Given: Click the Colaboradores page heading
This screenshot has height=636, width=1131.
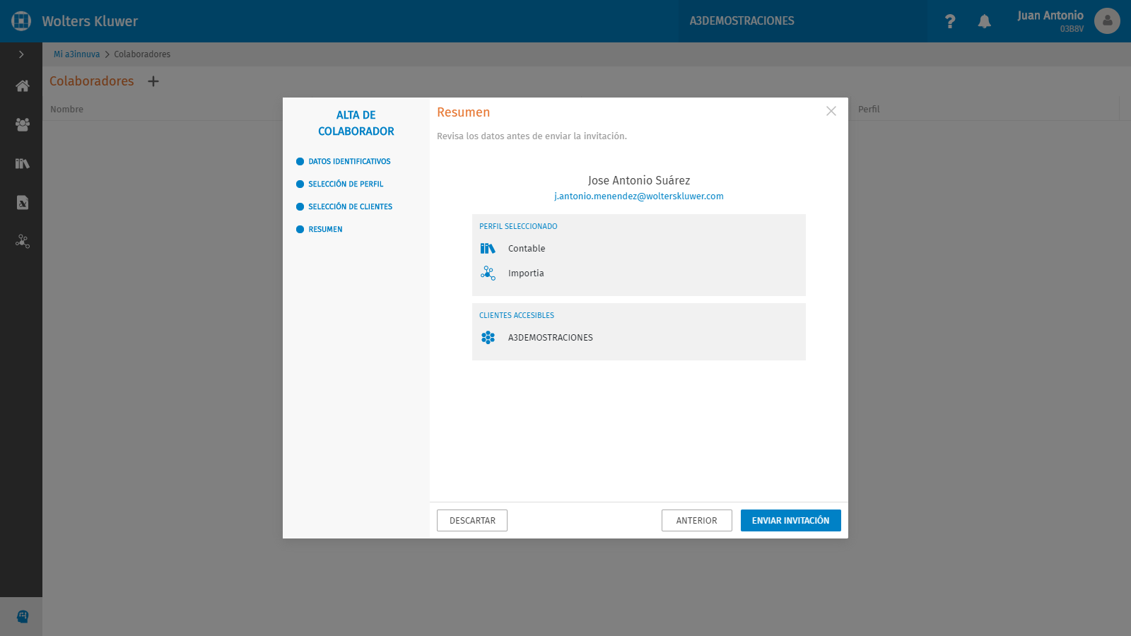Looking at the screenshot, I should click(92, 81).
